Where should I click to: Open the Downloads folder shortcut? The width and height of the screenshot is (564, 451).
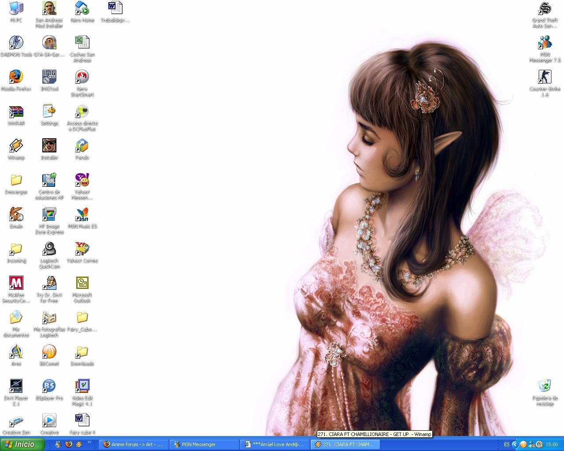82,355
